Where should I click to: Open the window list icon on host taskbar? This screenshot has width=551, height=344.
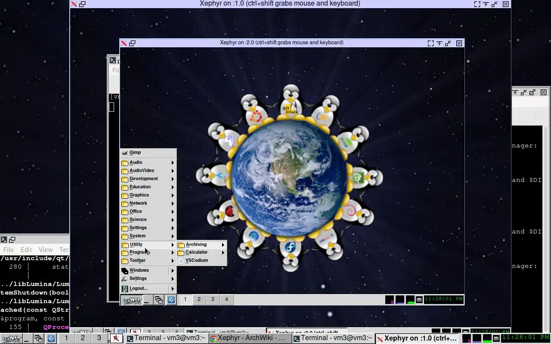(x=38, y=338)
